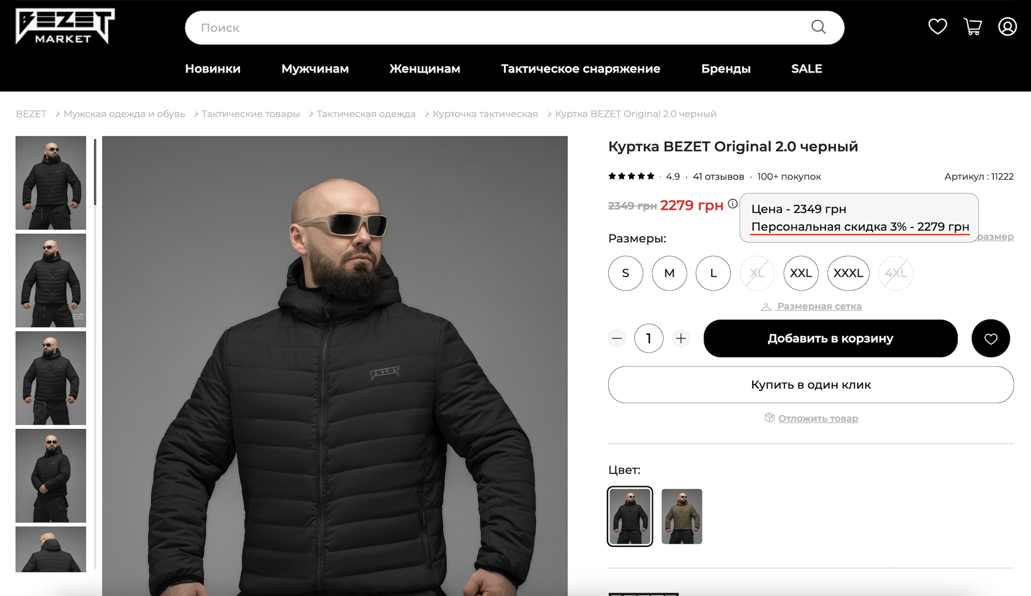The width and height of the screenshot is (1031, 596).
Task: Click the BEZET Market logo
Action: (64, 27)
